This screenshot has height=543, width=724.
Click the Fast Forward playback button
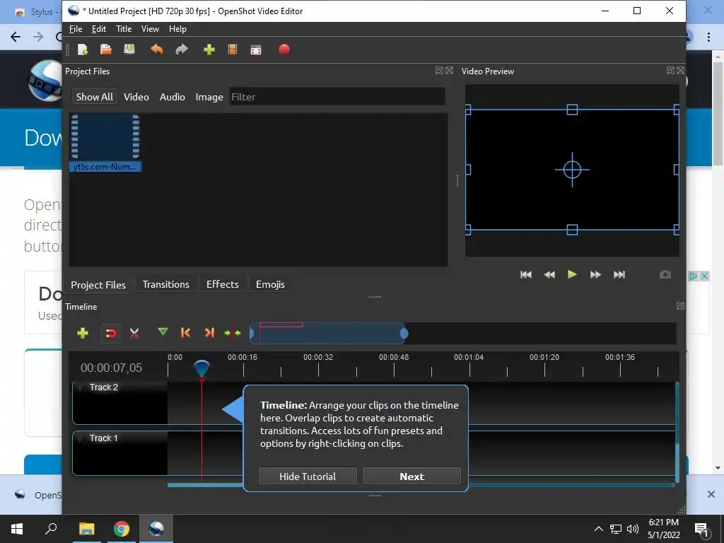595,275
